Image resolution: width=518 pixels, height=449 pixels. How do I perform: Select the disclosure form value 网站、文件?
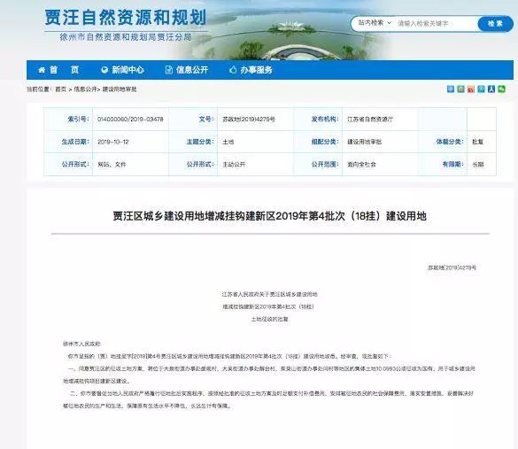(112, 164)
